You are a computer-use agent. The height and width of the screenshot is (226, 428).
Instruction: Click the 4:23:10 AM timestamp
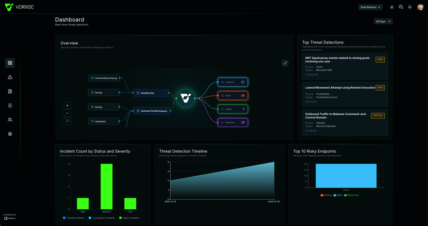pyautogui.click(x=311, y=102)
